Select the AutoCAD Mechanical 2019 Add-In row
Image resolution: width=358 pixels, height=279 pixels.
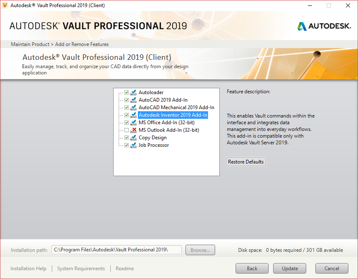click(x=176, y=108)
